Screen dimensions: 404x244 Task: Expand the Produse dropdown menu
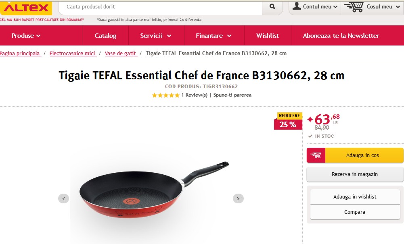(26, 36)
